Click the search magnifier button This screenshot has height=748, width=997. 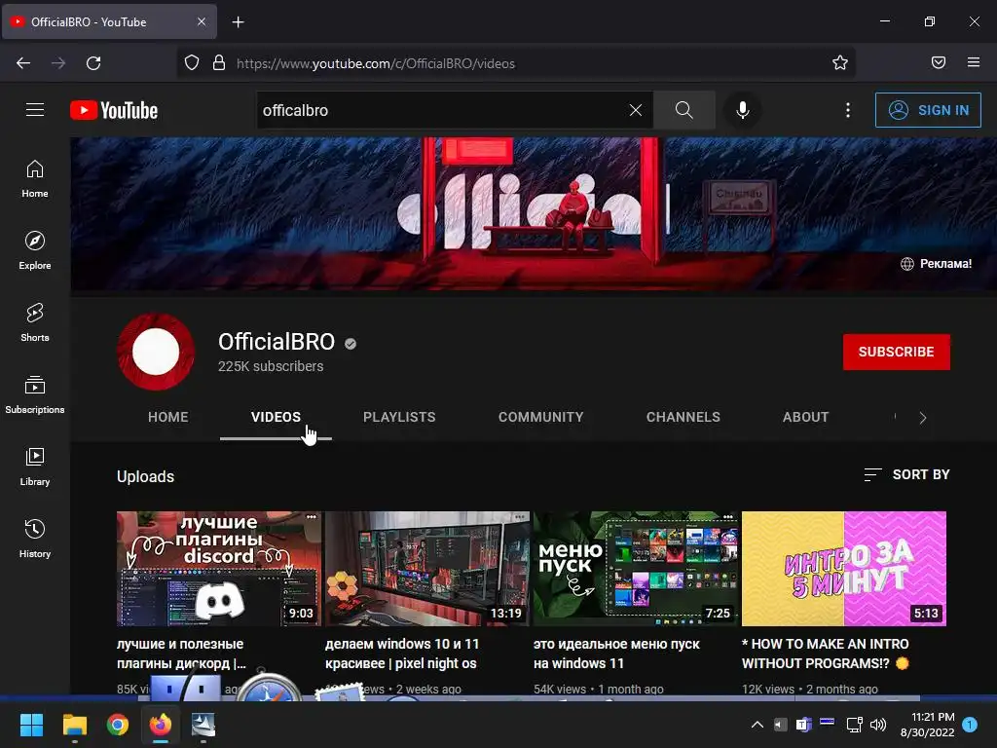pos(684,110)
